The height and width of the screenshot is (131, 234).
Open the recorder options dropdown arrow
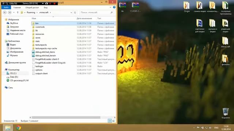[x=43, y=3]
